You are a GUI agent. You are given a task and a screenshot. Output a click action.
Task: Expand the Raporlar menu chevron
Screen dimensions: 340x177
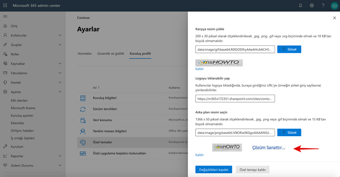[x=60, y=156]
